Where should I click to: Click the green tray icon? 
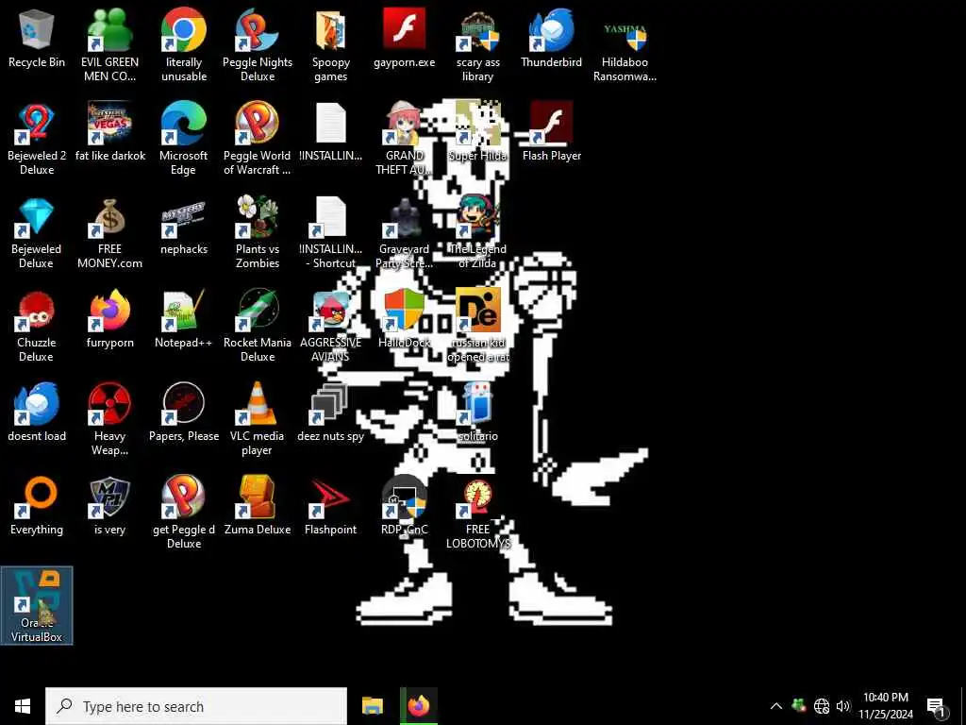click(x=798, y=706)
